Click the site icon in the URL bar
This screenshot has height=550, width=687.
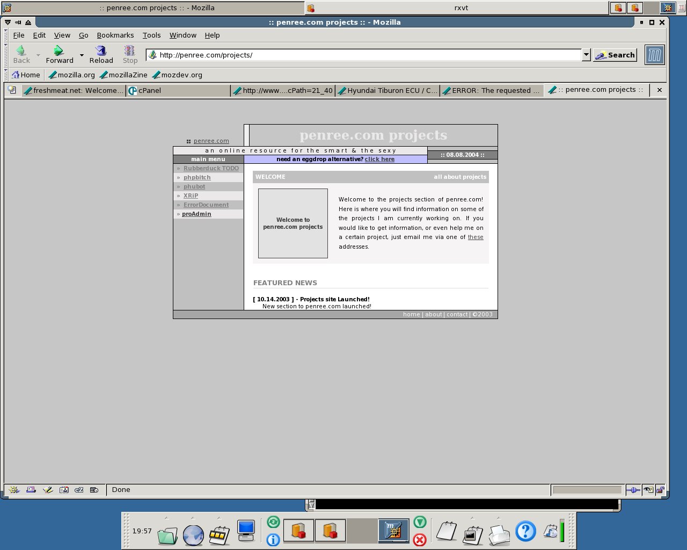coord(152,55)
